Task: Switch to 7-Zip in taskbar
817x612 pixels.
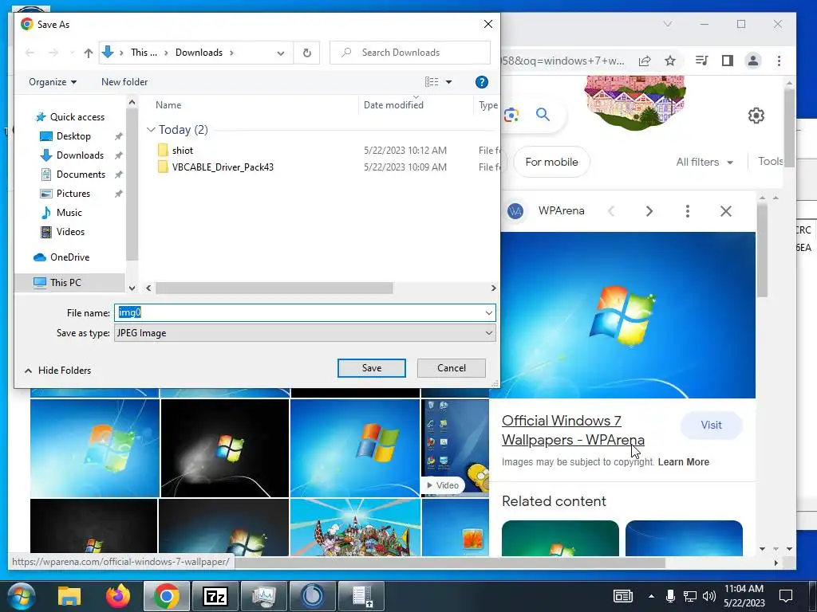Action: [215, 596]
